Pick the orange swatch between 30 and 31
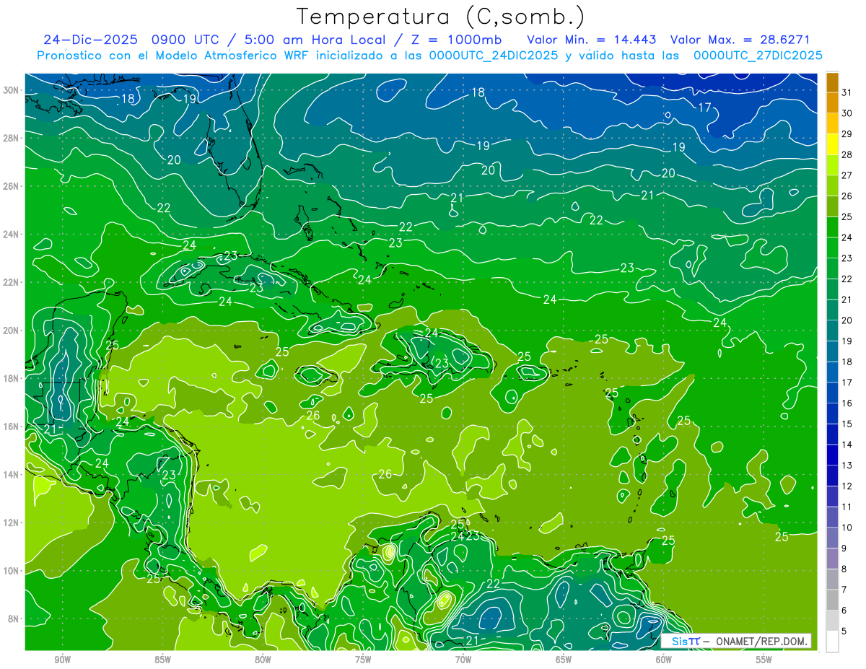Viewport: 866px width, 669px height. 832,102
